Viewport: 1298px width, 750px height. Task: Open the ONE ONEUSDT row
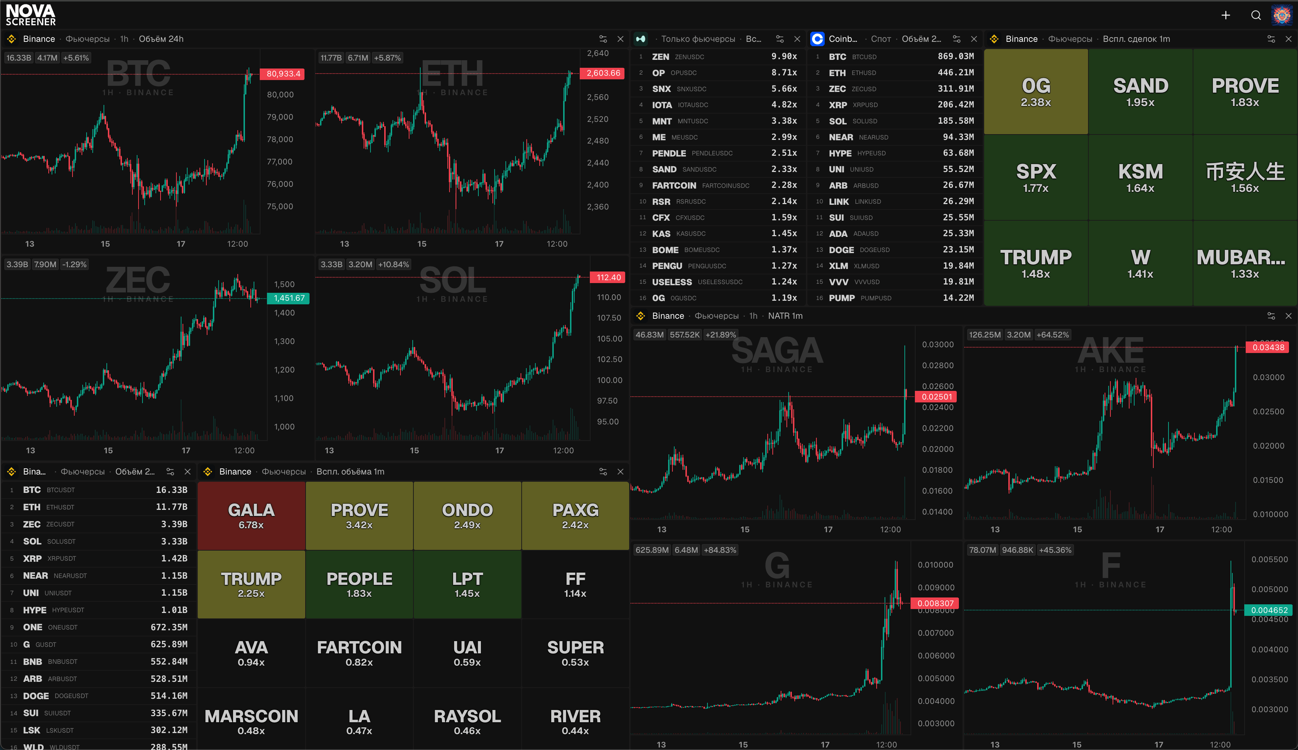click(x=98, y=627)
